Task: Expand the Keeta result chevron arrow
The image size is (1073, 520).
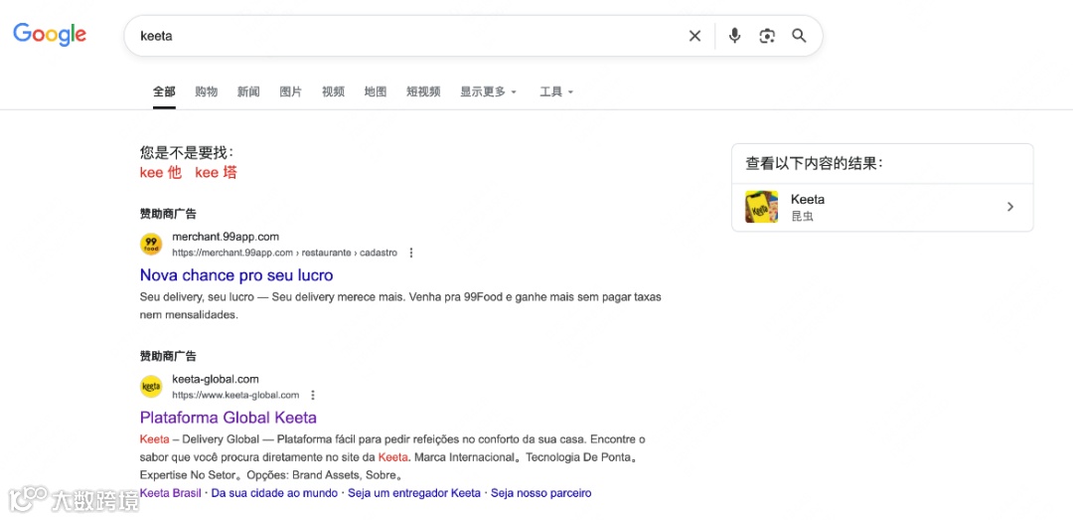Action: click(x=1010, y=207)
